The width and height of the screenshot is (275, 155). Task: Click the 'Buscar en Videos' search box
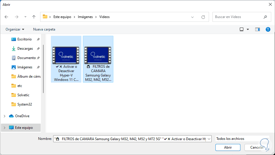(242, 17)
